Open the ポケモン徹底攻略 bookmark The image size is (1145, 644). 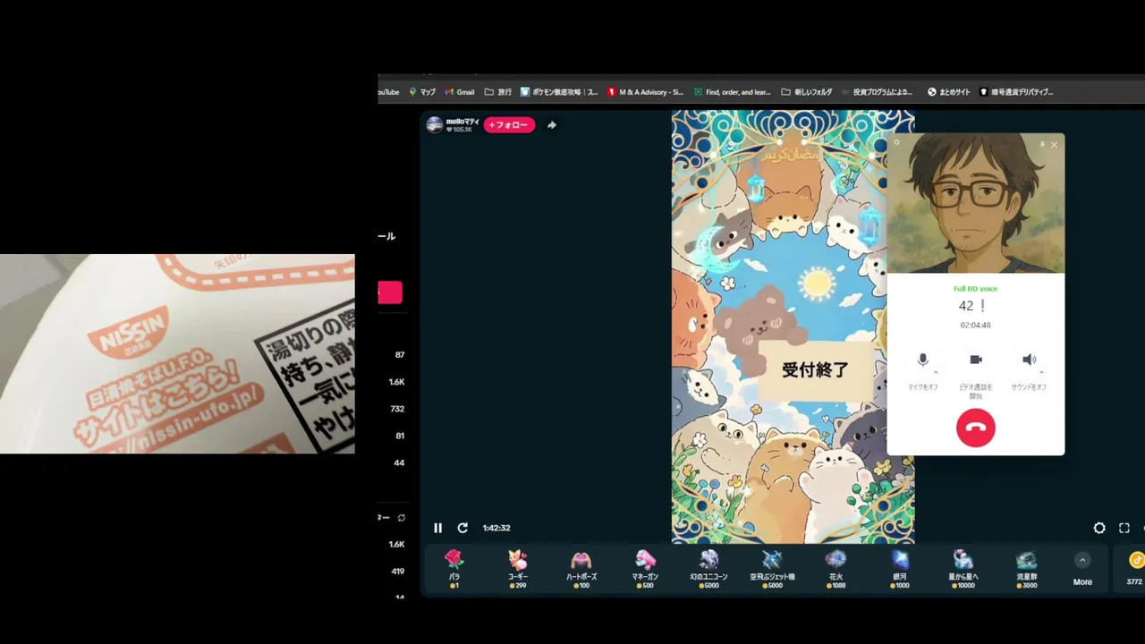(559, 92)
